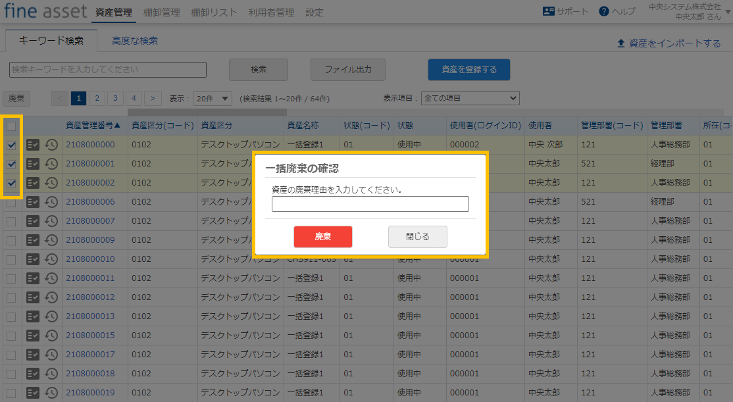733x402 pixels.
Task: Open the 表示項目 全ての項目 dropdown
Action: (470, 98)
